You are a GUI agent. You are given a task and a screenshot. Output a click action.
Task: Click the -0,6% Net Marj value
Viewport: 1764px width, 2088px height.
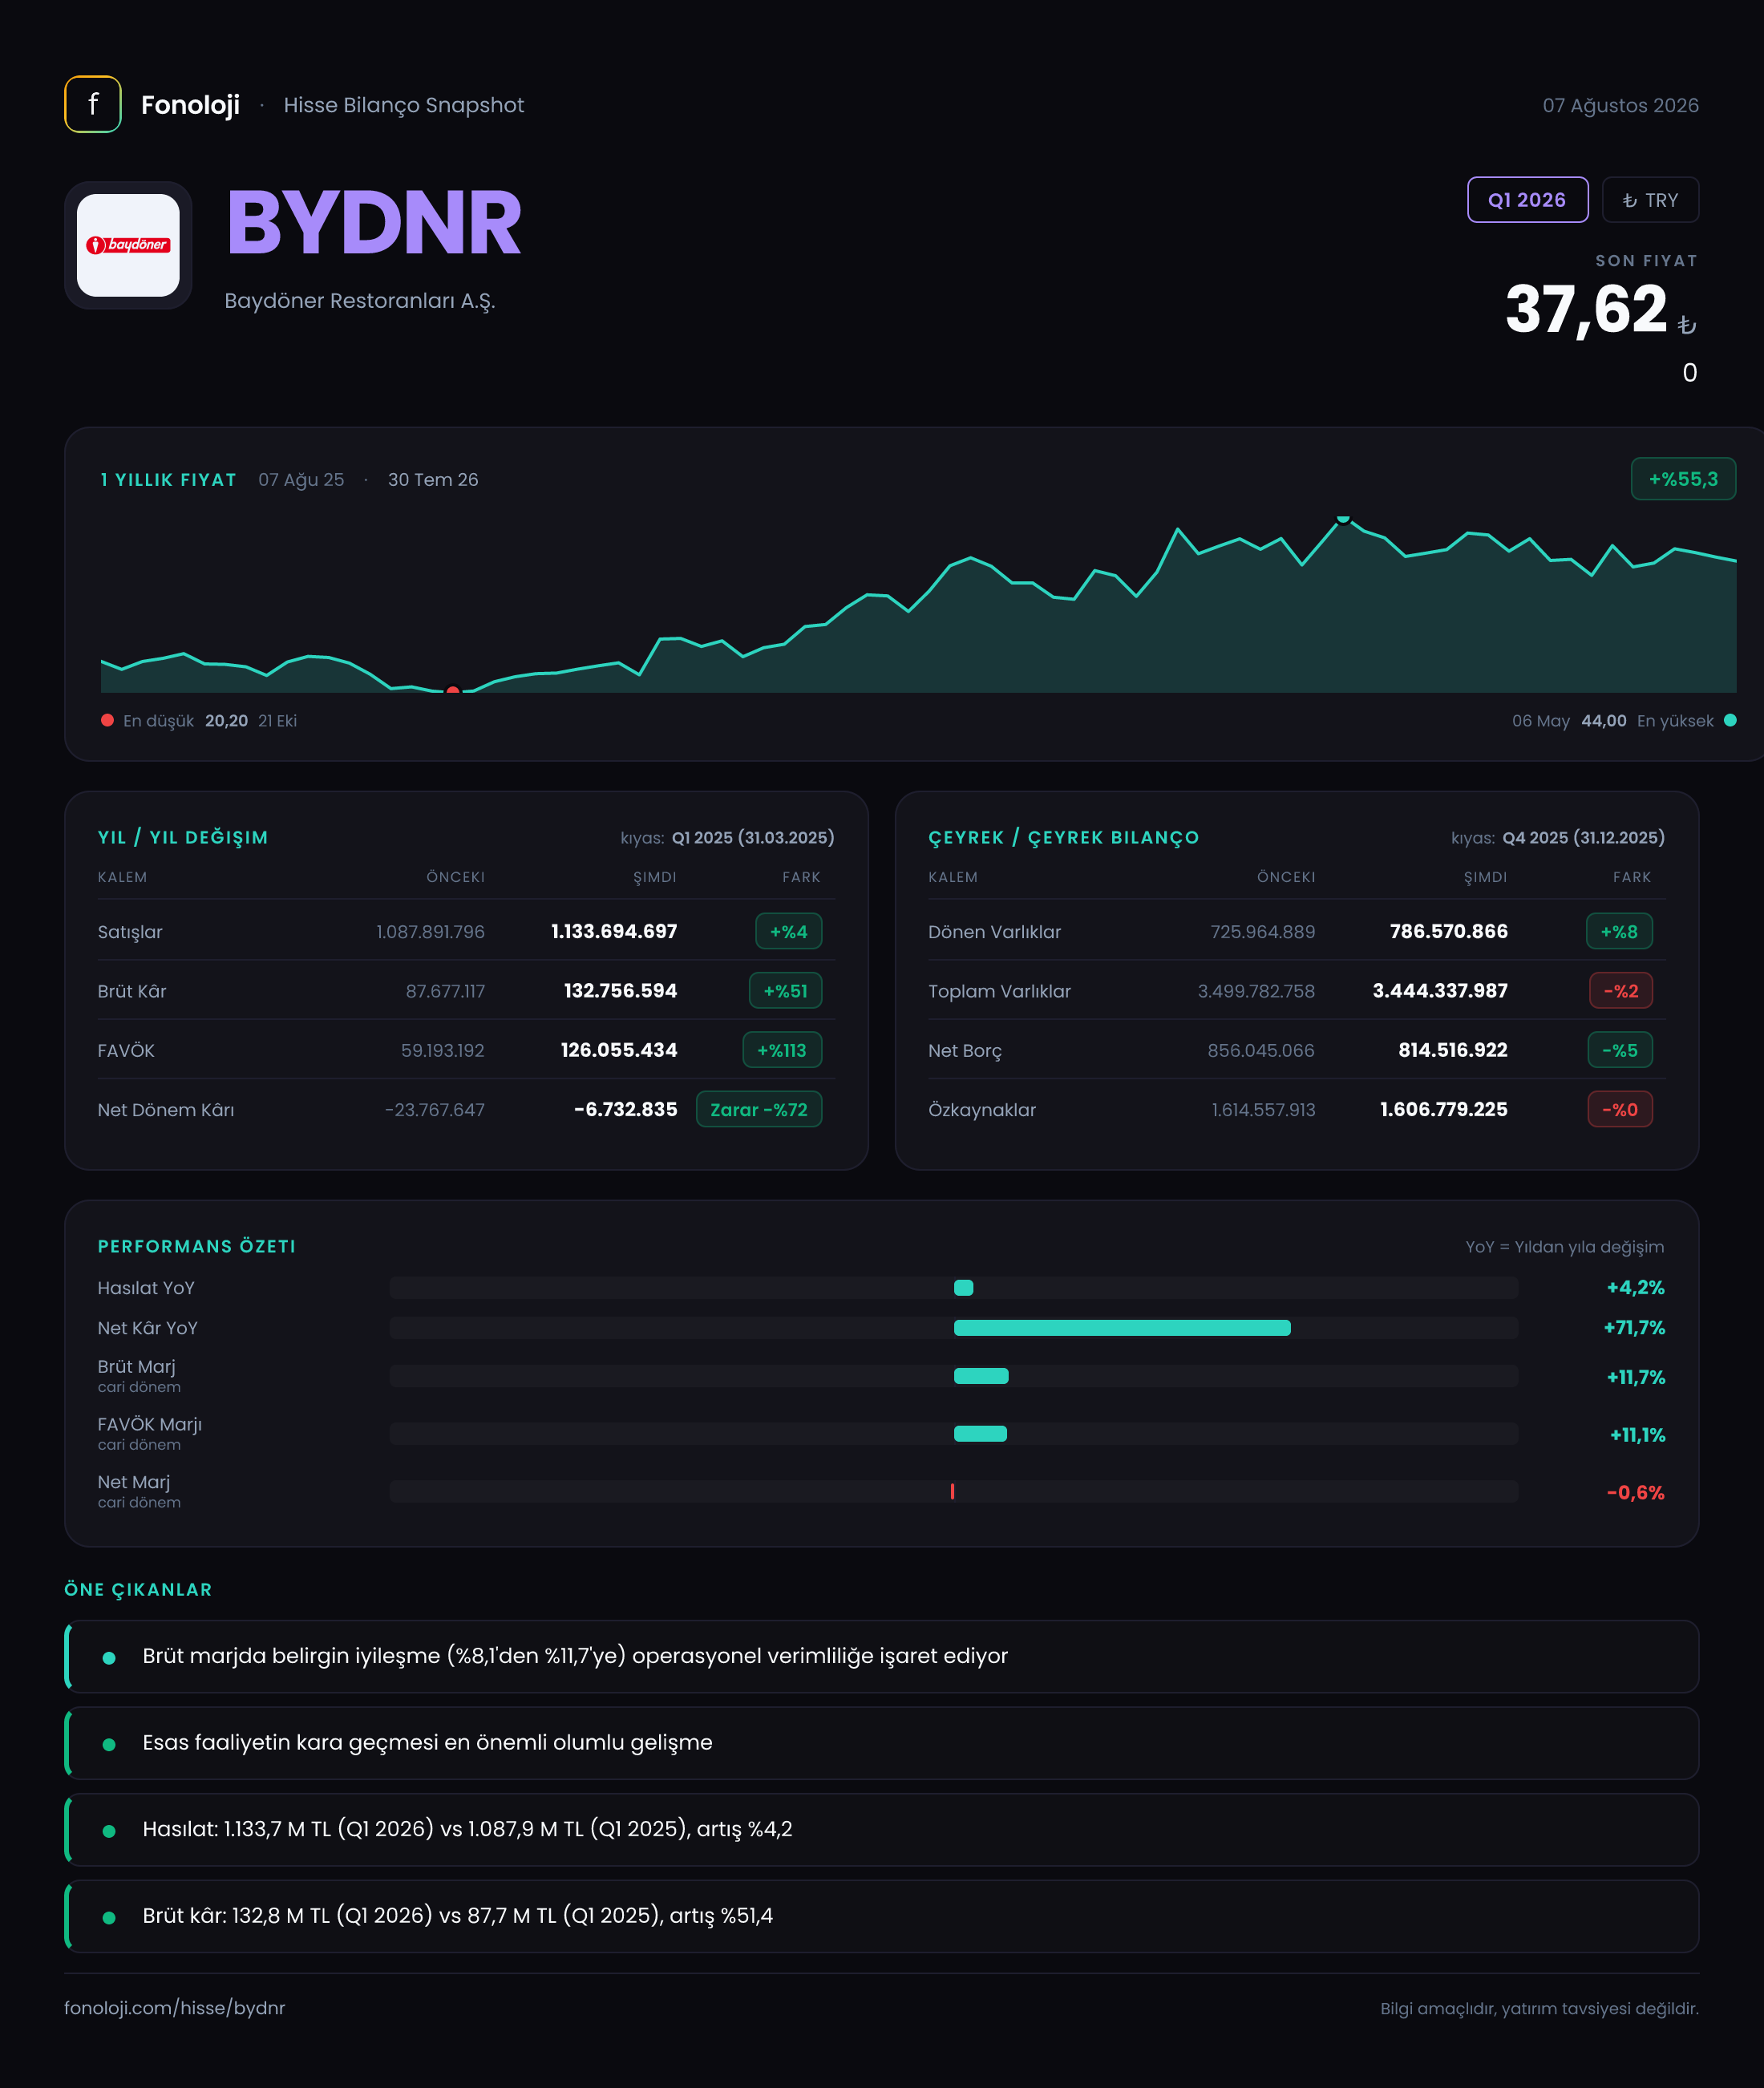(x=1635, y=1492)
